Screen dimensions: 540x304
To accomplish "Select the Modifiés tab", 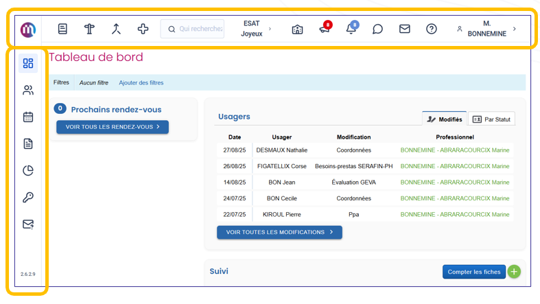I will click(x=444, y=119).
